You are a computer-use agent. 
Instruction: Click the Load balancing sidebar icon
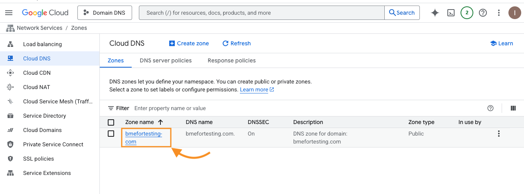(10, 44)
